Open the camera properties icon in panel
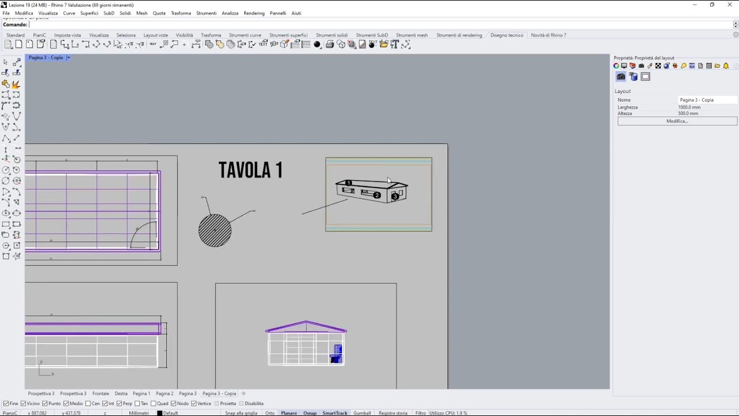Viewport: 739px width, 416px height. point(621,77)
